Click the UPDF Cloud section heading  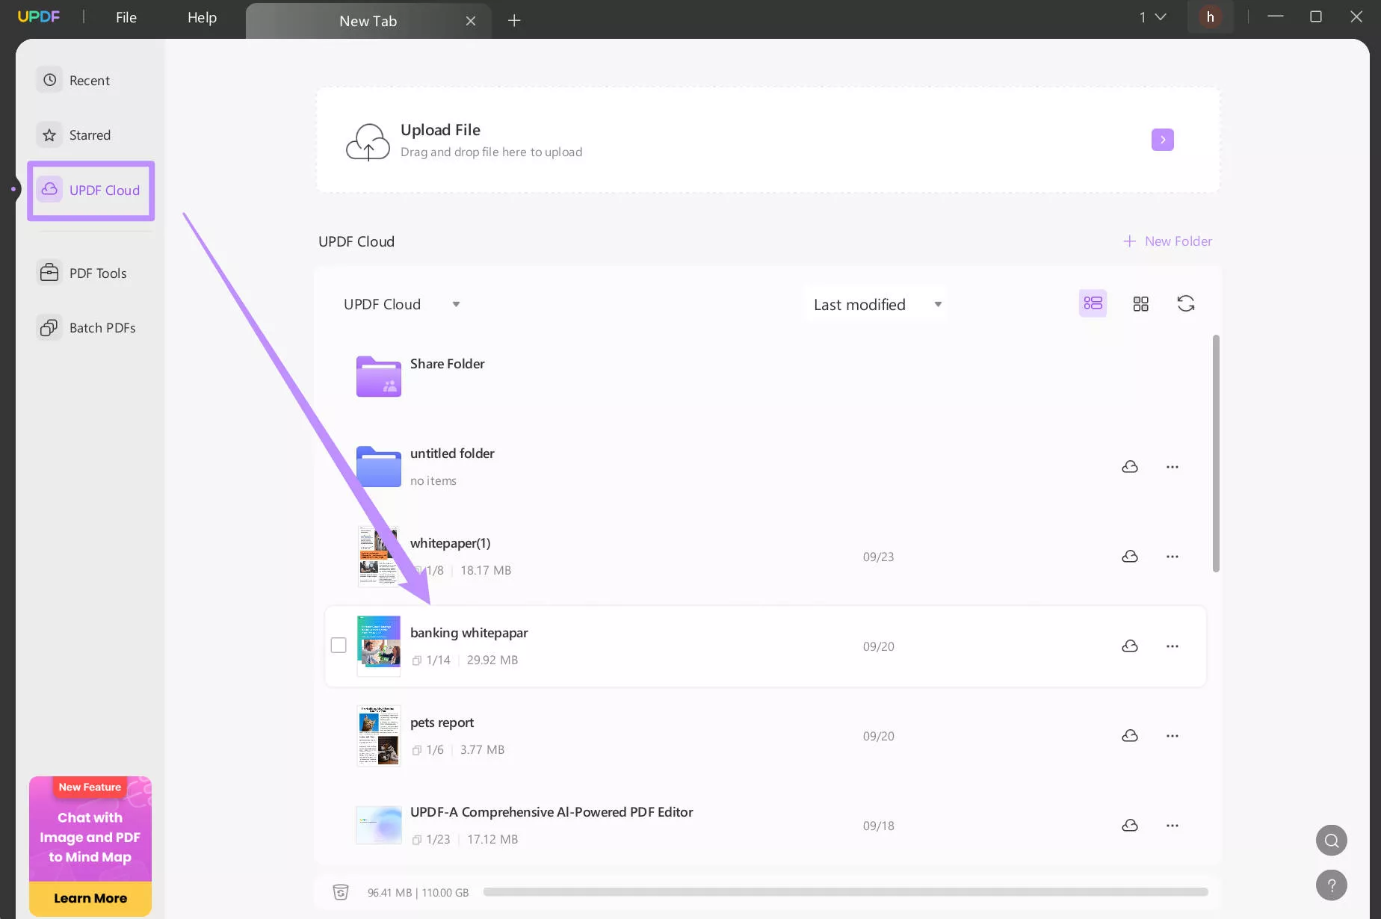point(356,241)
